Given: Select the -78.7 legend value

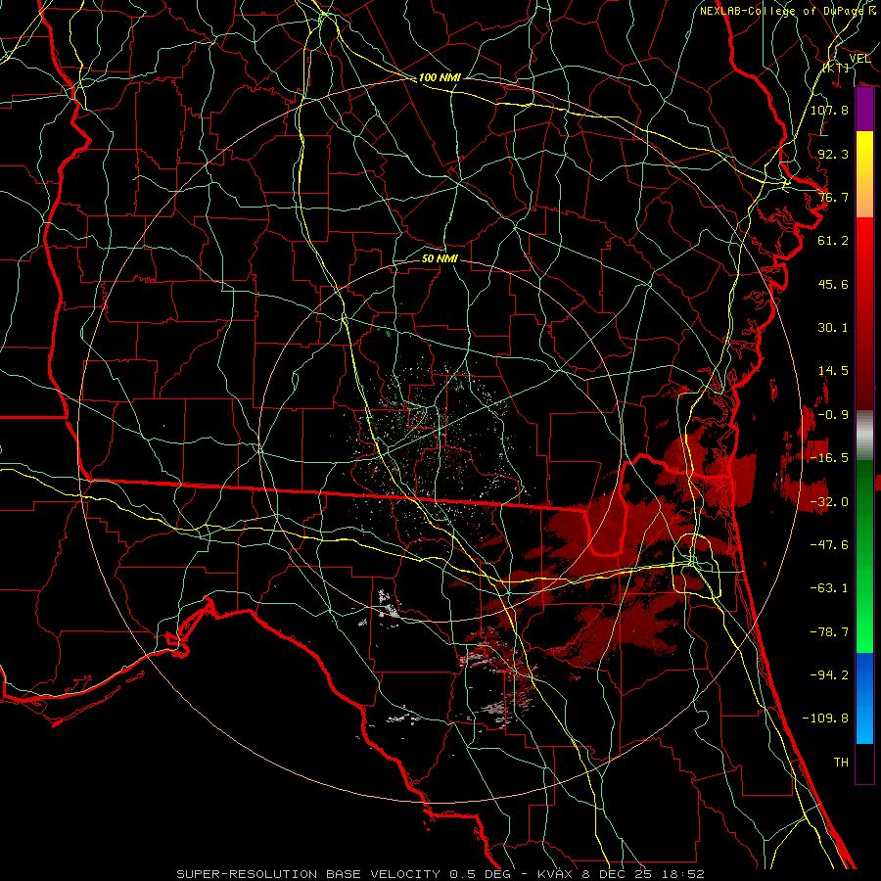Looking at the screenshot, I should 829,632.
